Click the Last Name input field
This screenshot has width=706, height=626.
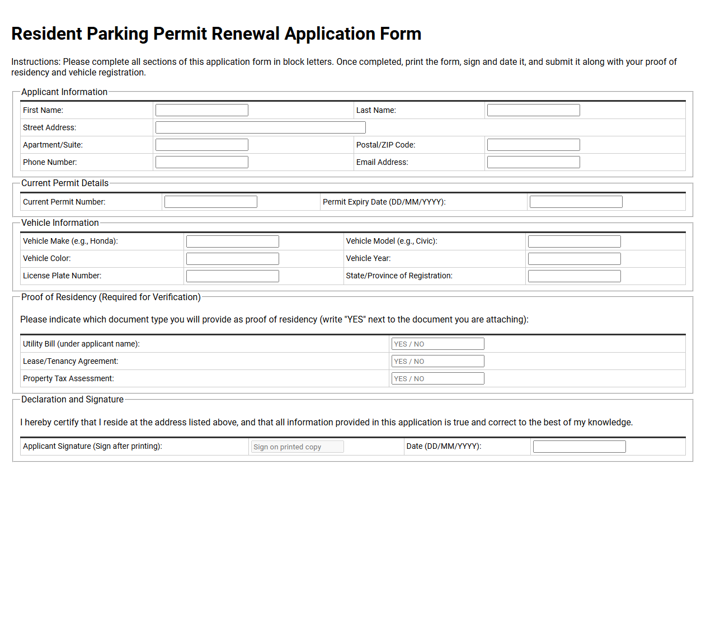pos(534,110)
